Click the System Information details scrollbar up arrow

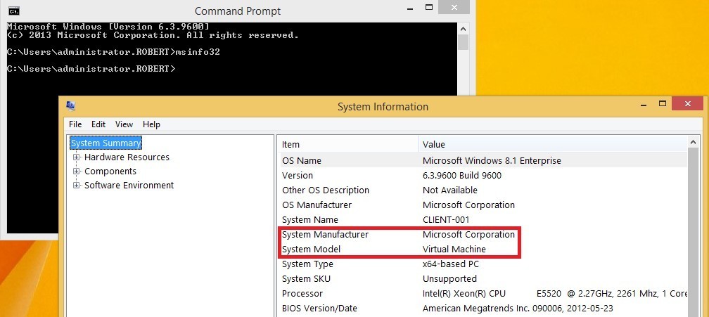[x=694, y=142]
